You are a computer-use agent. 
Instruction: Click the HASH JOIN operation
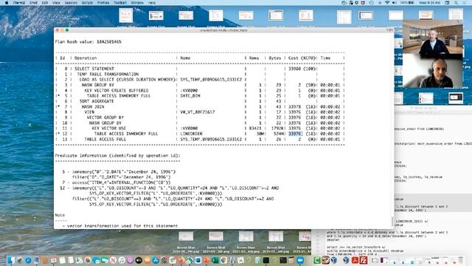click(93, 106)
